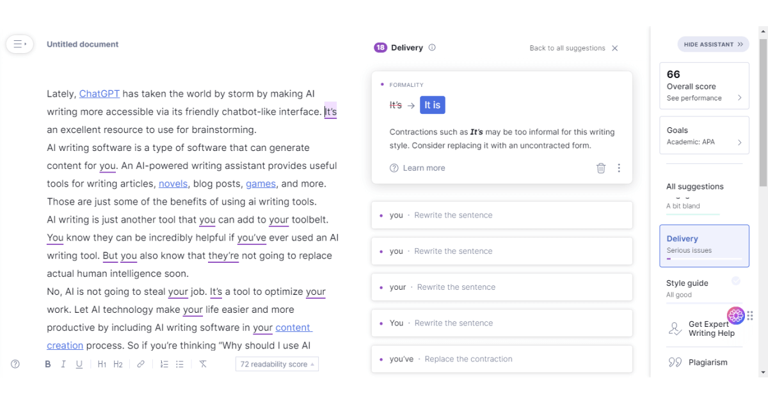Open the Goals Academic: APA settings
Screen dimensions: 768x403
pyautogui.click(x=704, y=136)
